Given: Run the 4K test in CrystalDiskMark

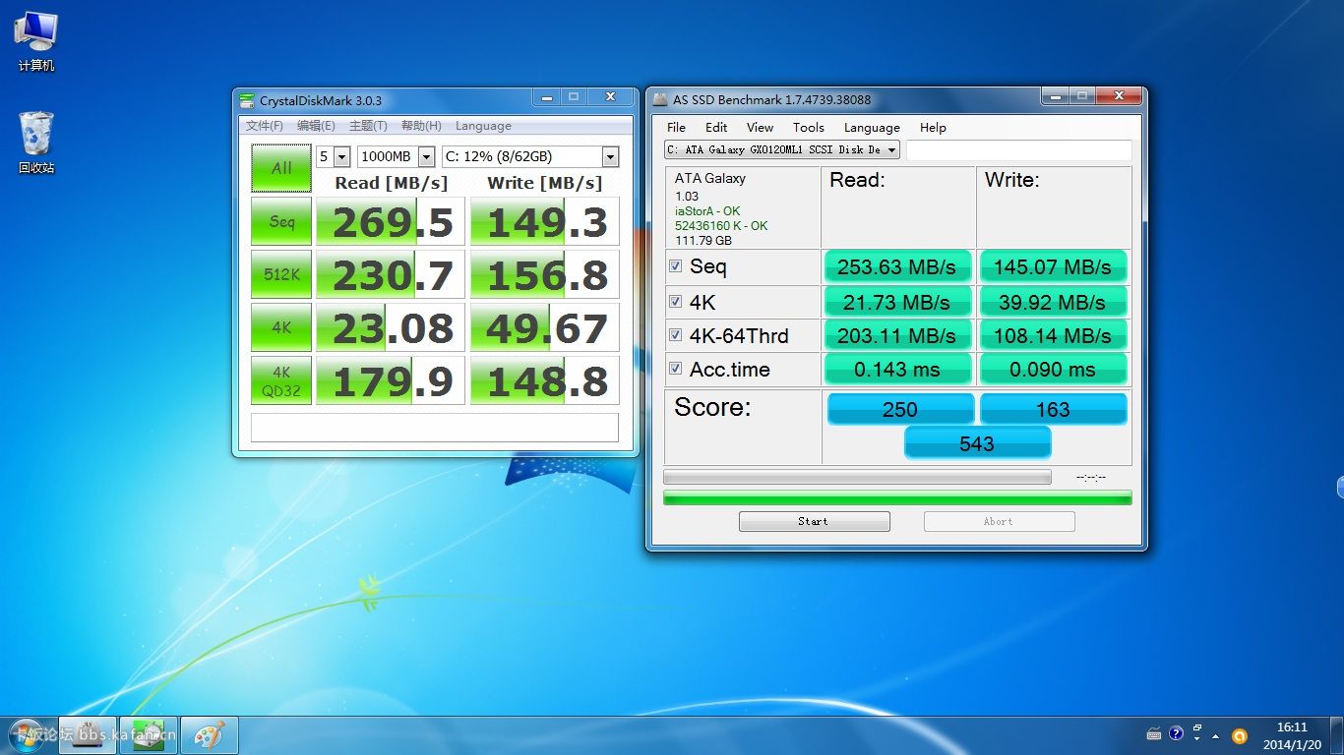Looking at the screenshot, I should point(281,327).
